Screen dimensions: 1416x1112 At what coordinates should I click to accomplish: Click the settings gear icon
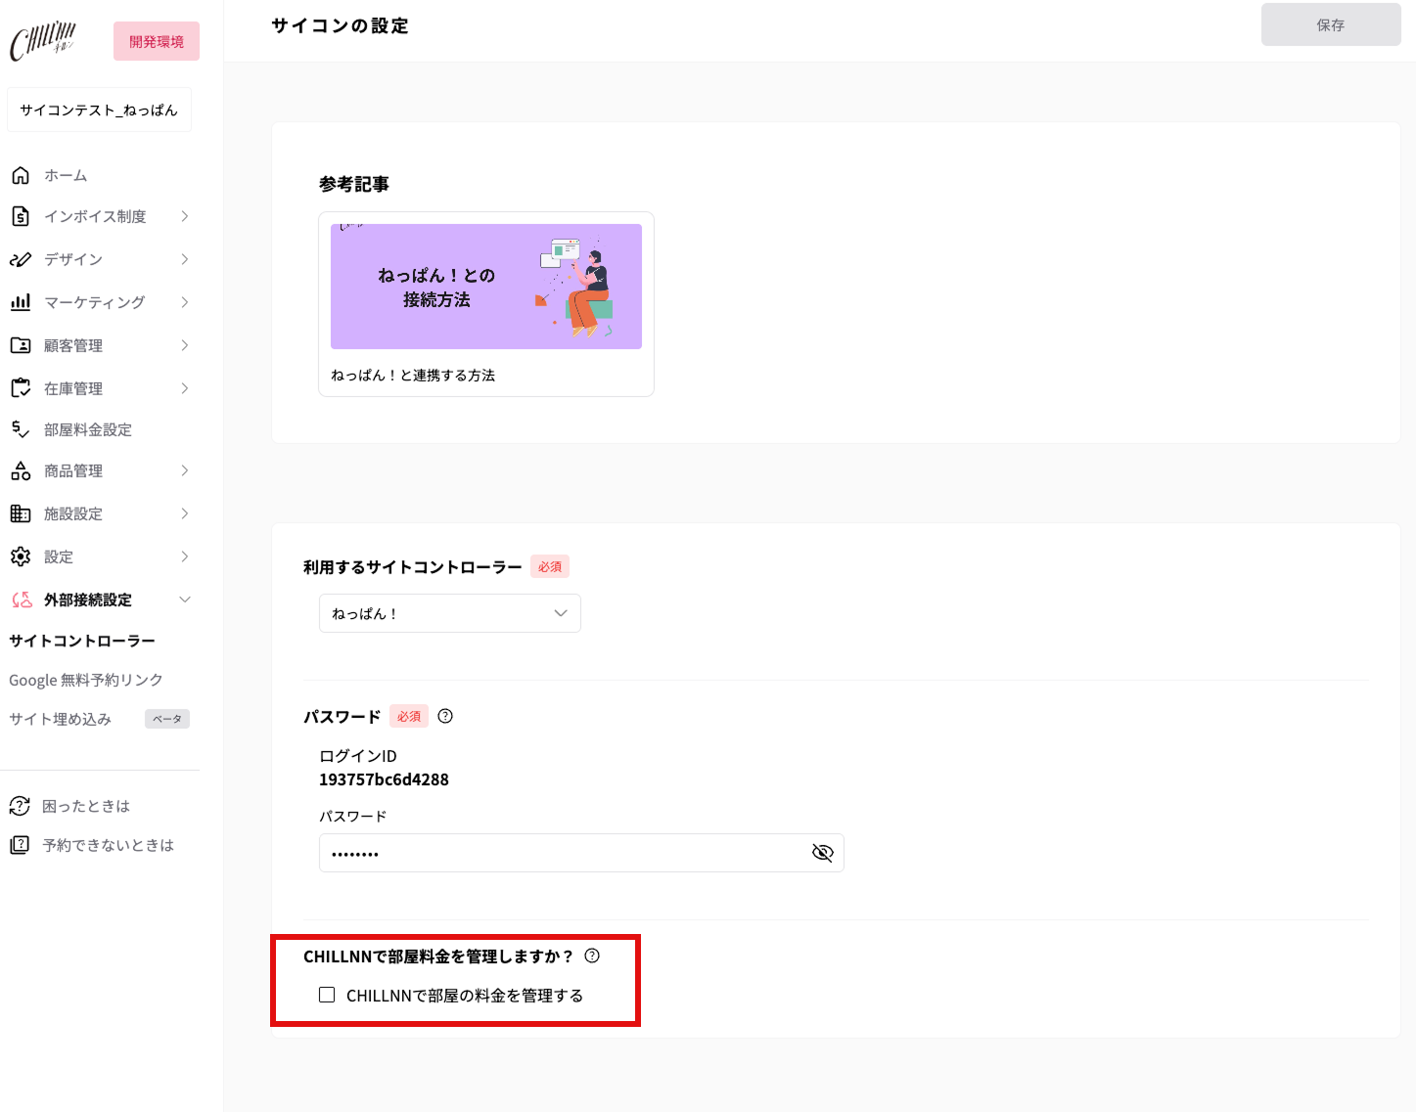coord(21,556)
